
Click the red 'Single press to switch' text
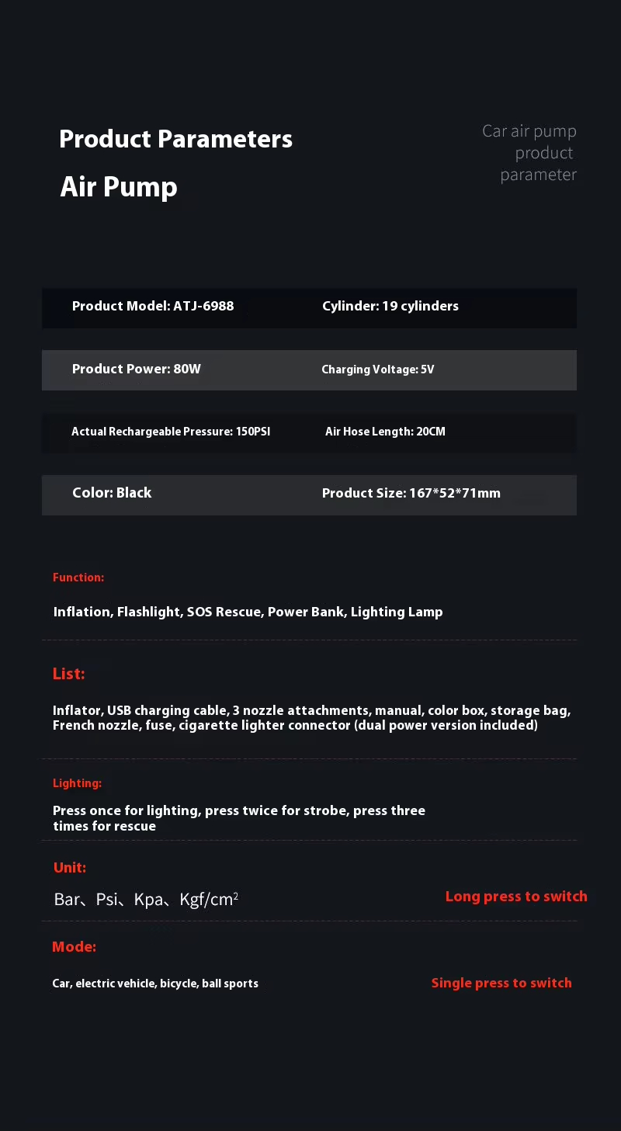point(501,983)
